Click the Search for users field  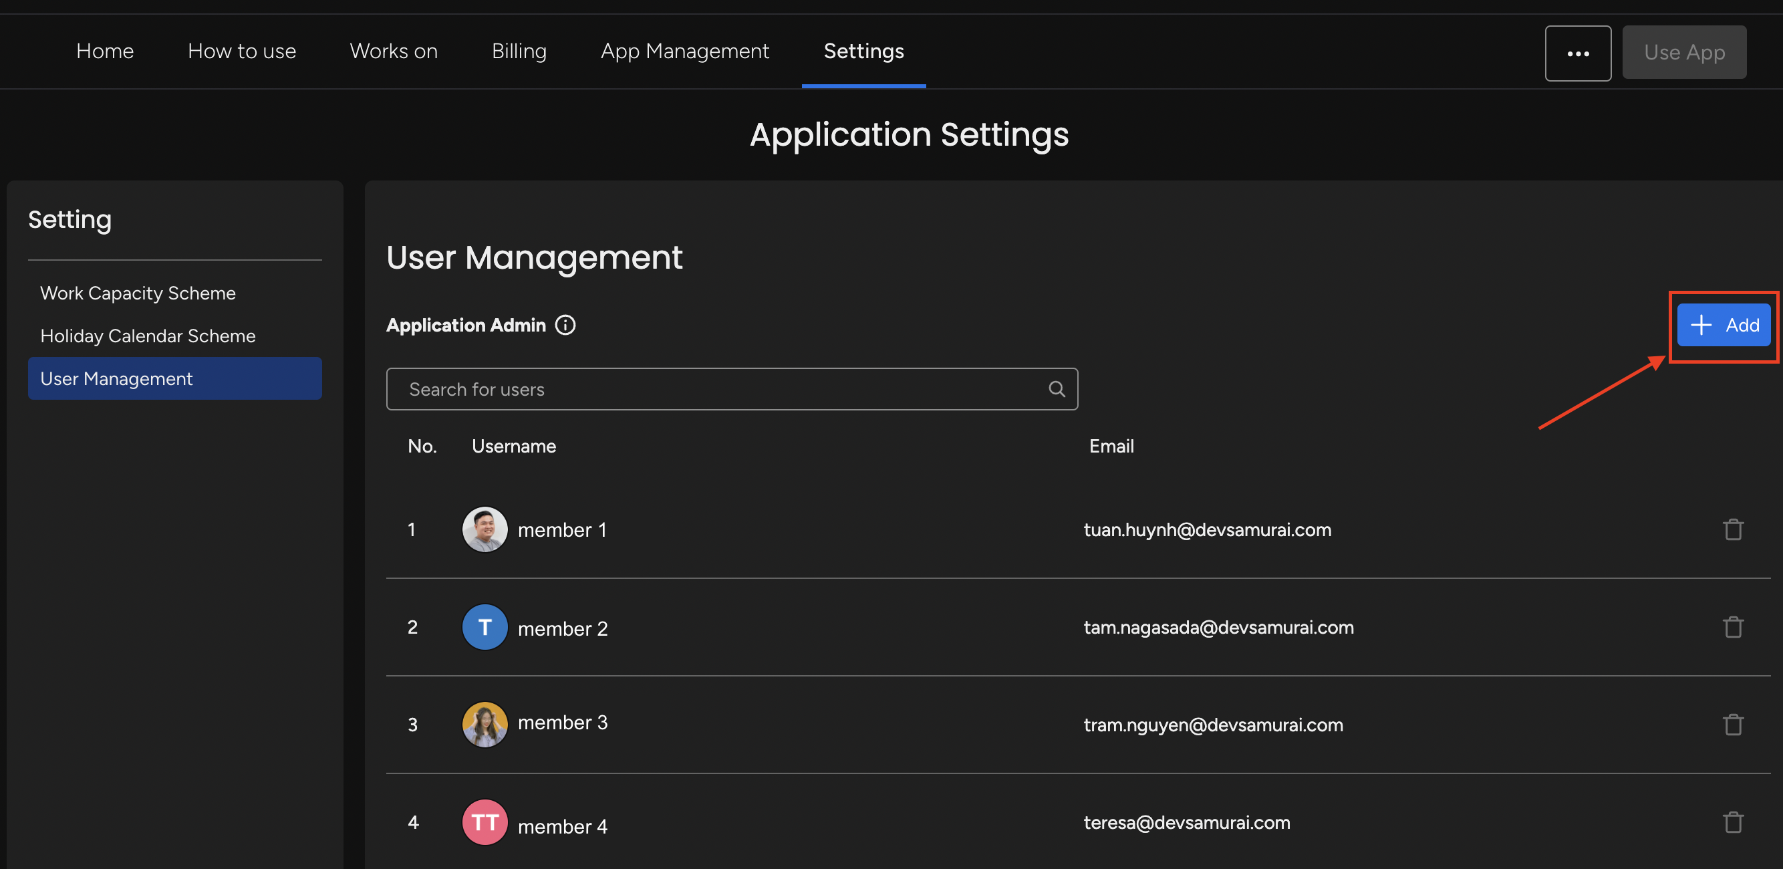pos(692,388)
